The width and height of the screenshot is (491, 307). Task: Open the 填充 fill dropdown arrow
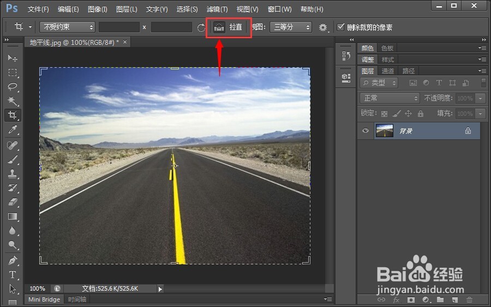(x=480, y=114)
